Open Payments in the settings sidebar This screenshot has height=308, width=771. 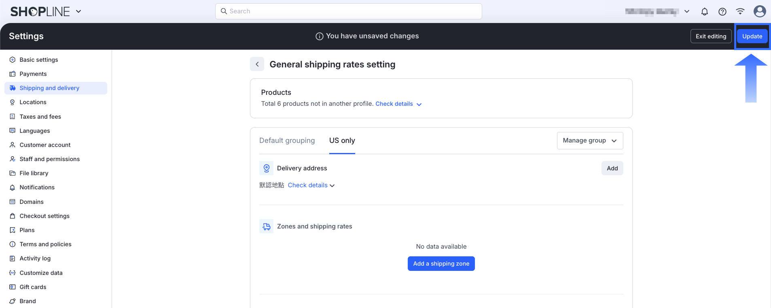pyautogui.click(x=33, y=74)
